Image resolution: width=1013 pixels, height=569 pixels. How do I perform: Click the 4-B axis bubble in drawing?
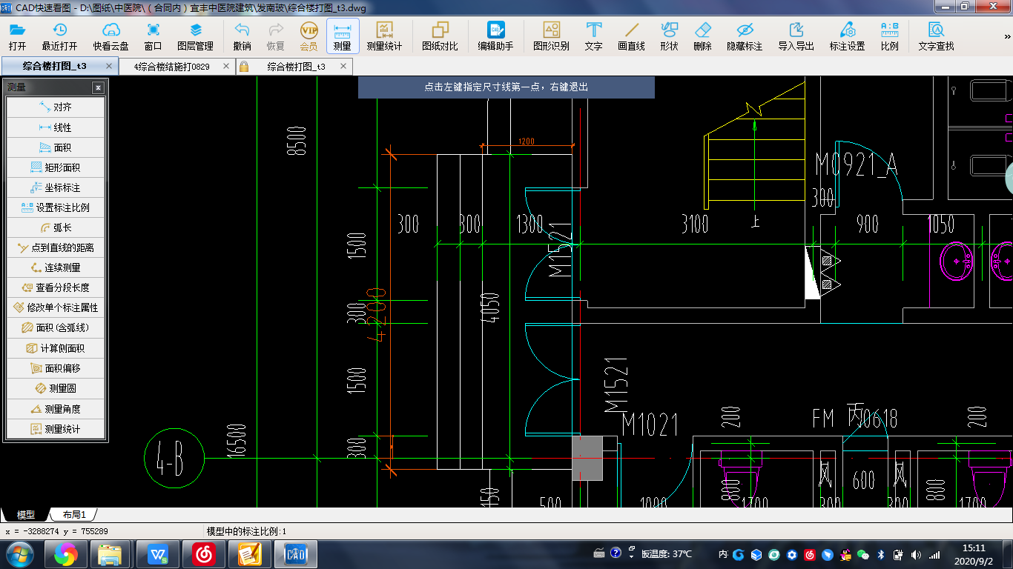[174, 459]
